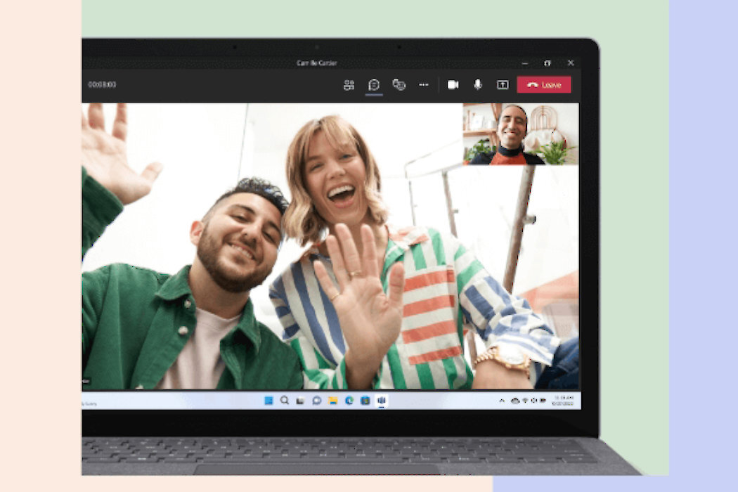Launch File Explorer from the taskbar

pyautogui.click(x=332, y=401)
